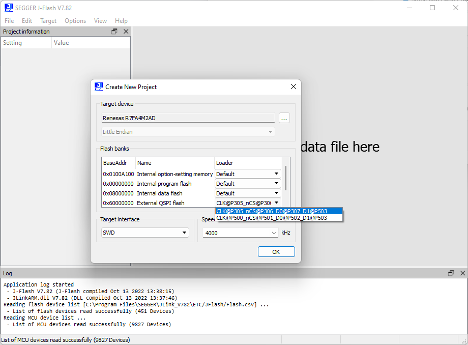Open the Target menu

[48, 21]
